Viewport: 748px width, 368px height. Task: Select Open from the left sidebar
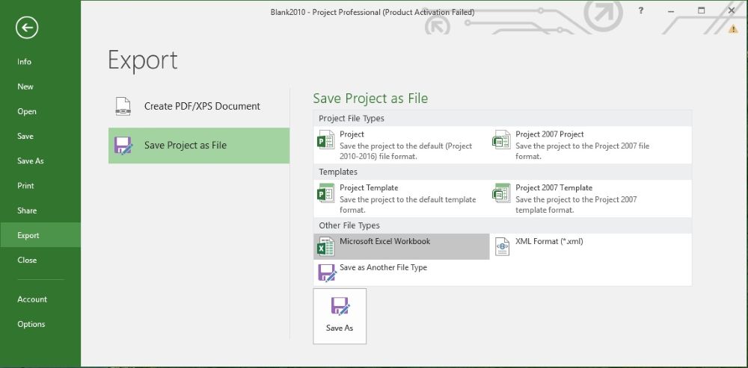(x=27, y=111)
